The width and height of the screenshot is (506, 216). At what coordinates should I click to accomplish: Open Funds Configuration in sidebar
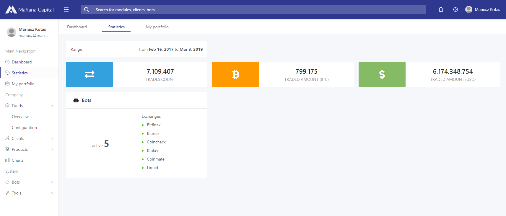point(24,127)
